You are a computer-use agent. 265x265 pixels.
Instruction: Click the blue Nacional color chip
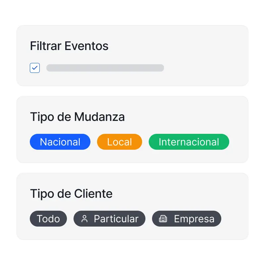(60, 142)
